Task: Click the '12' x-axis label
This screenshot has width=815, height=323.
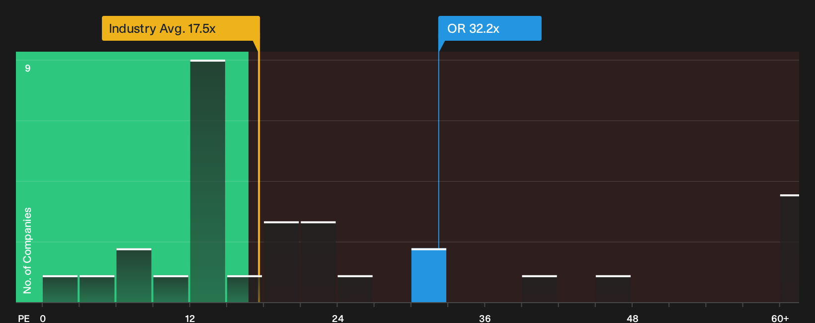Action: [x=190, y=318]
